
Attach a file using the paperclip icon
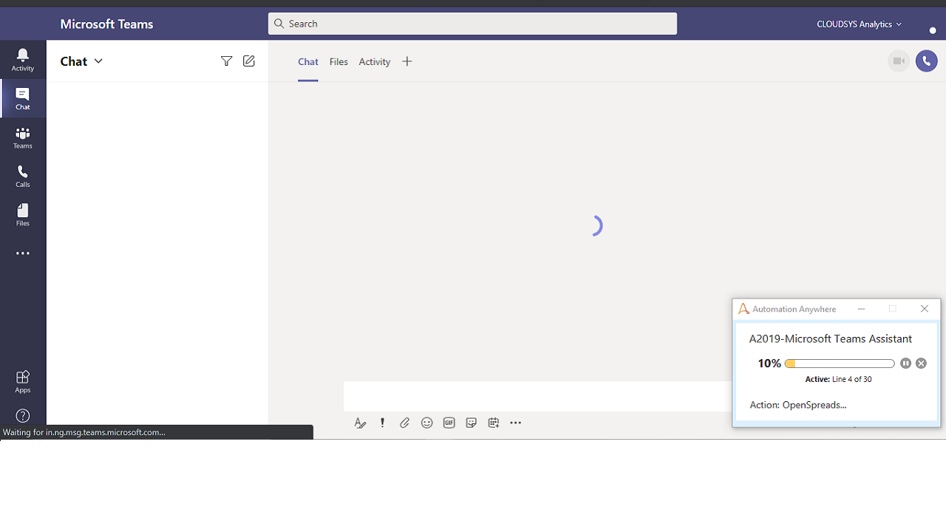(x=404, y=423)
